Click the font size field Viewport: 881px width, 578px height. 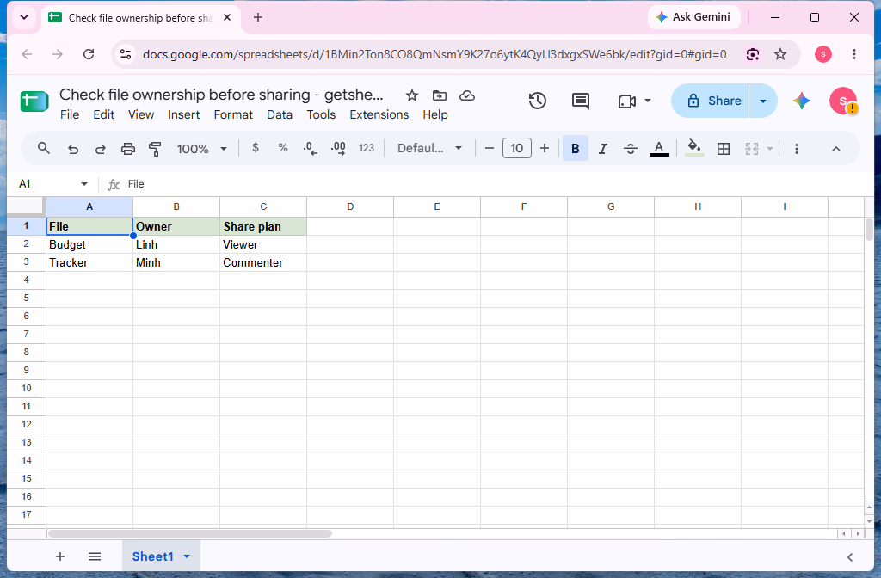pos(517,148)
